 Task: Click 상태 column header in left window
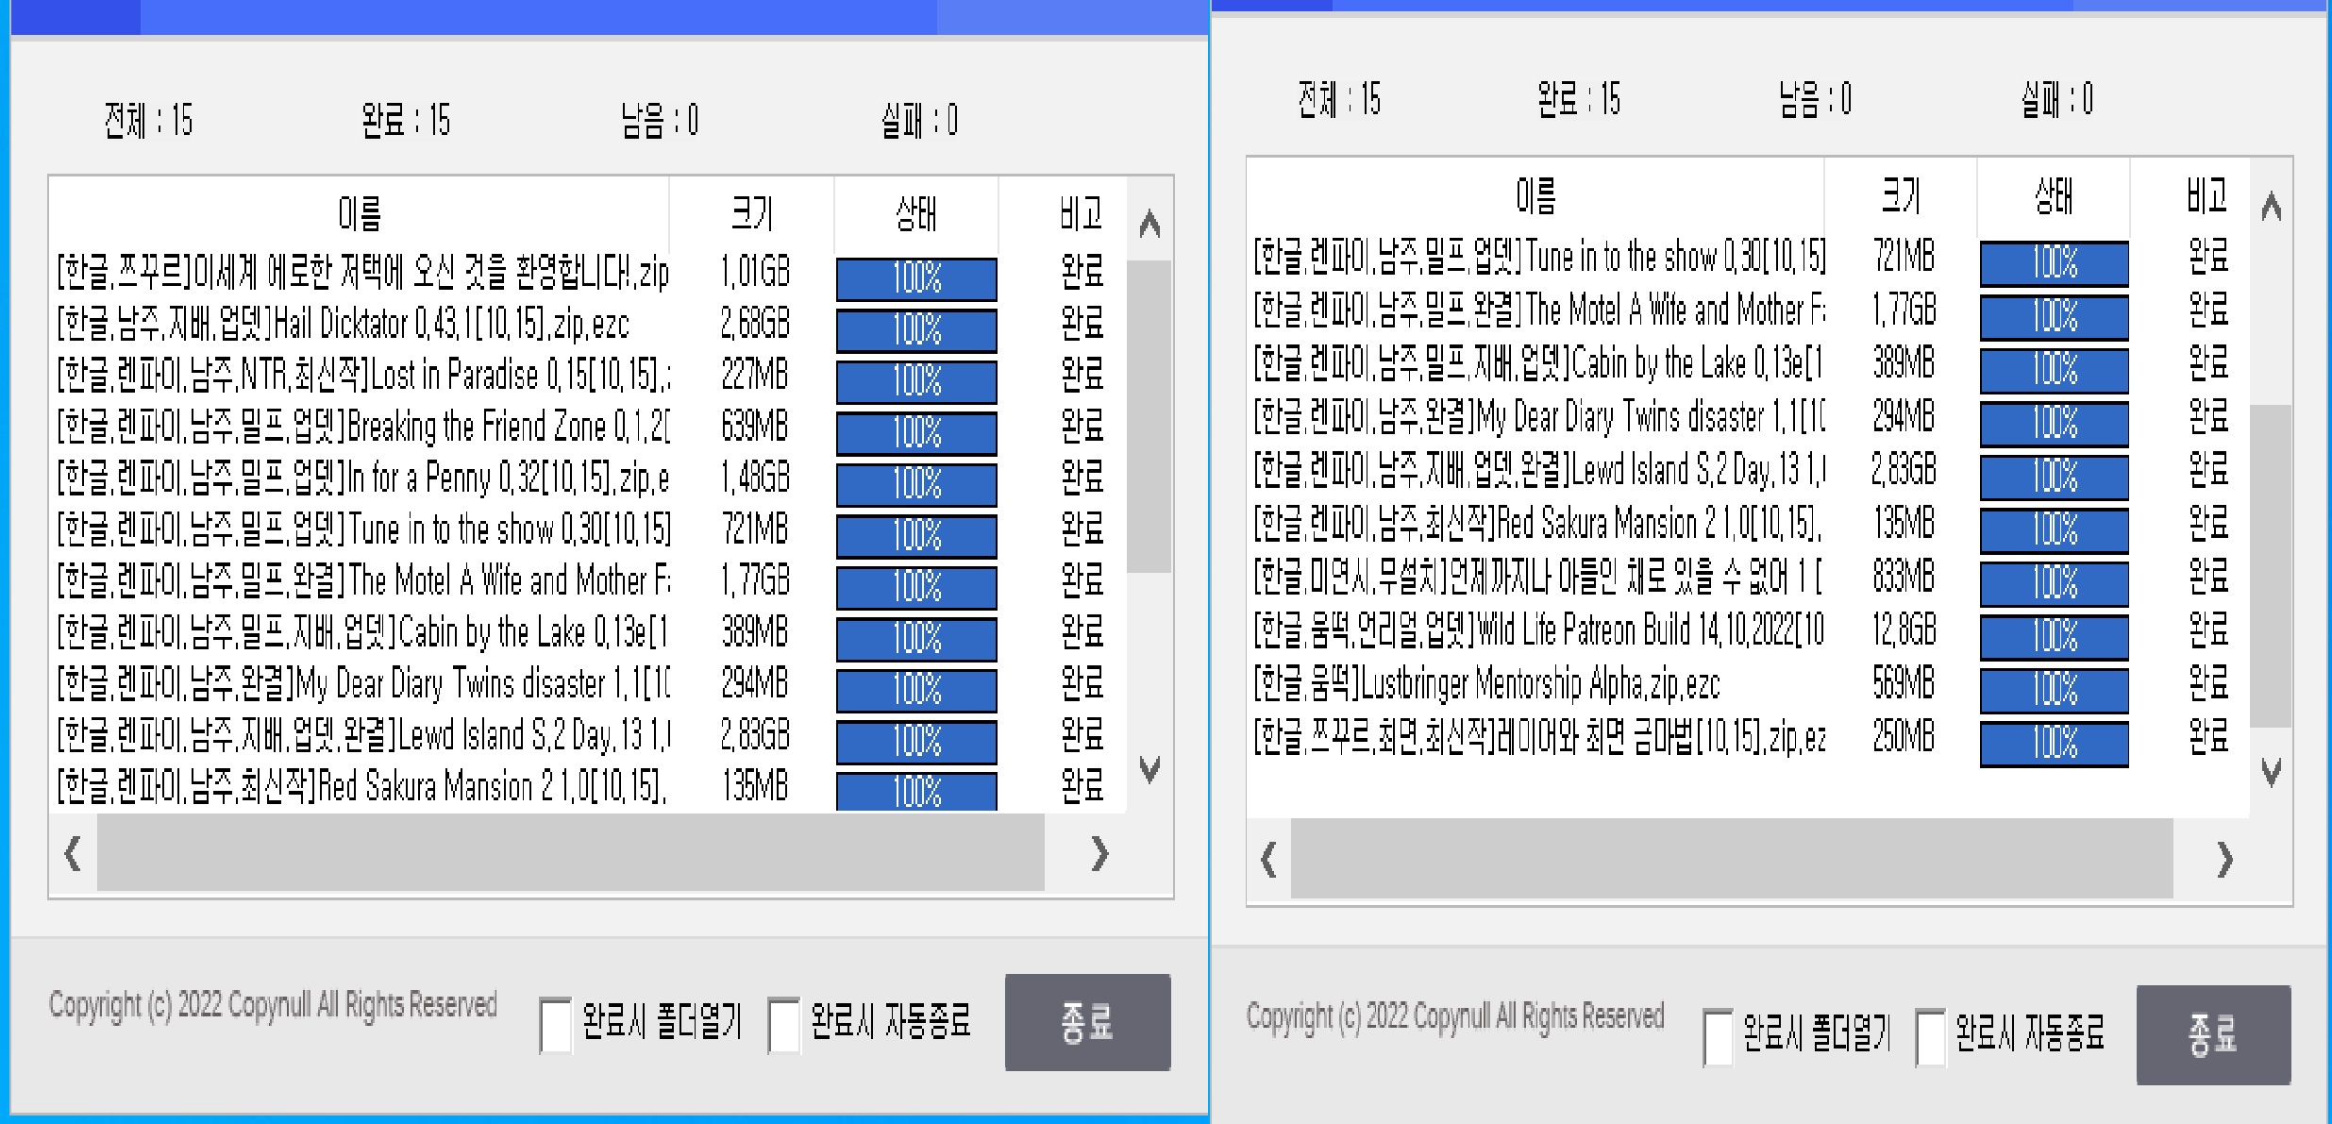915,213
